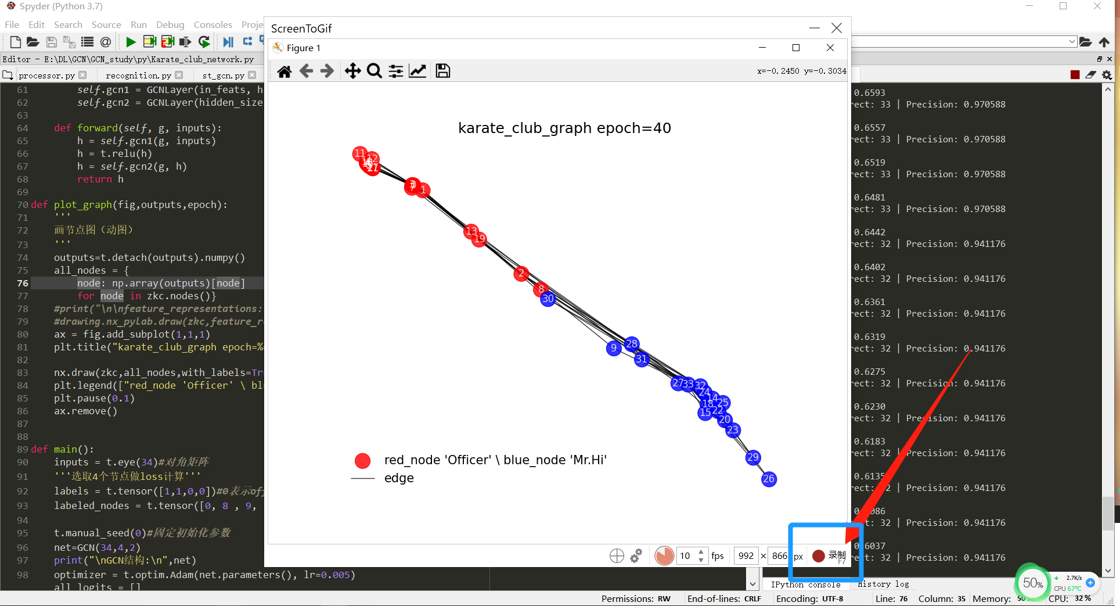Viewport: 1120px width, 606px height.
Task: Click the debug step-into icon in Spyder
Action: [x=249, y=41]
